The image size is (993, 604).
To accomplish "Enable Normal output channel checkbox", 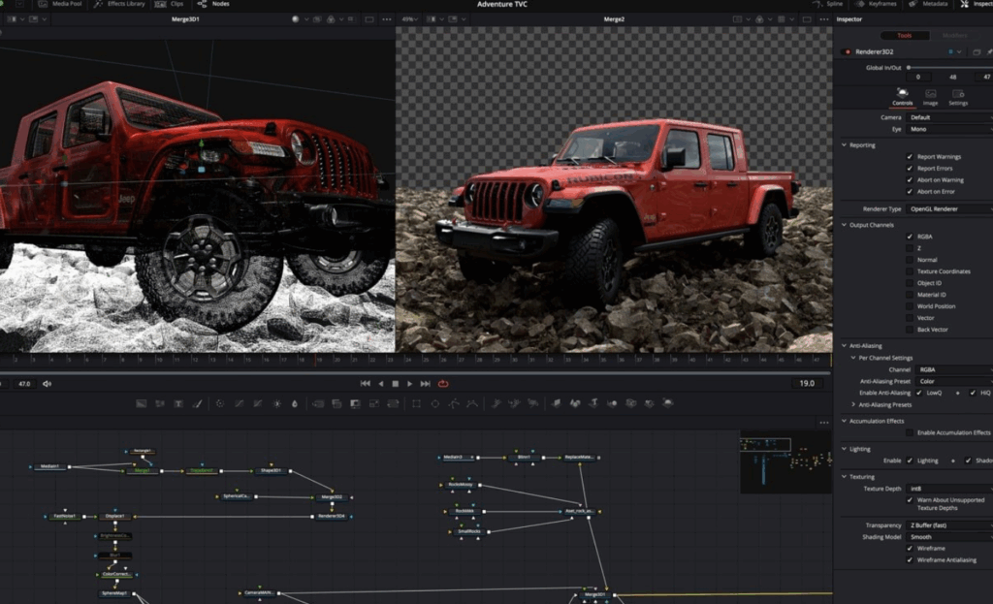I will [910, 260].
